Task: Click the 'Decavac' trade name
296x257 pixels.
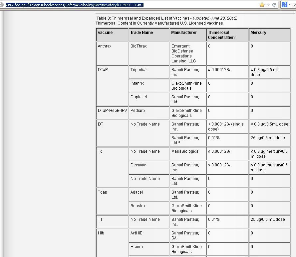Action: (x=138, y=165)
